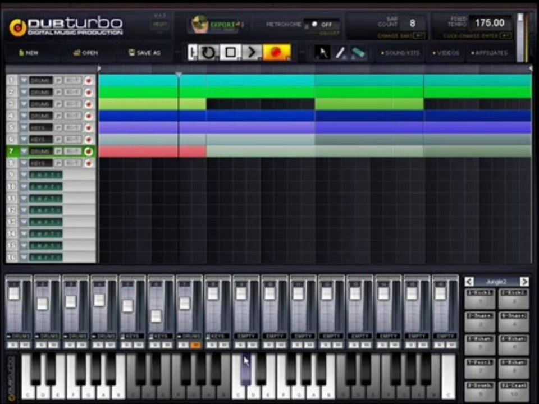Click the Export disc icon
The image size is (539, 404).
point(200,24)
